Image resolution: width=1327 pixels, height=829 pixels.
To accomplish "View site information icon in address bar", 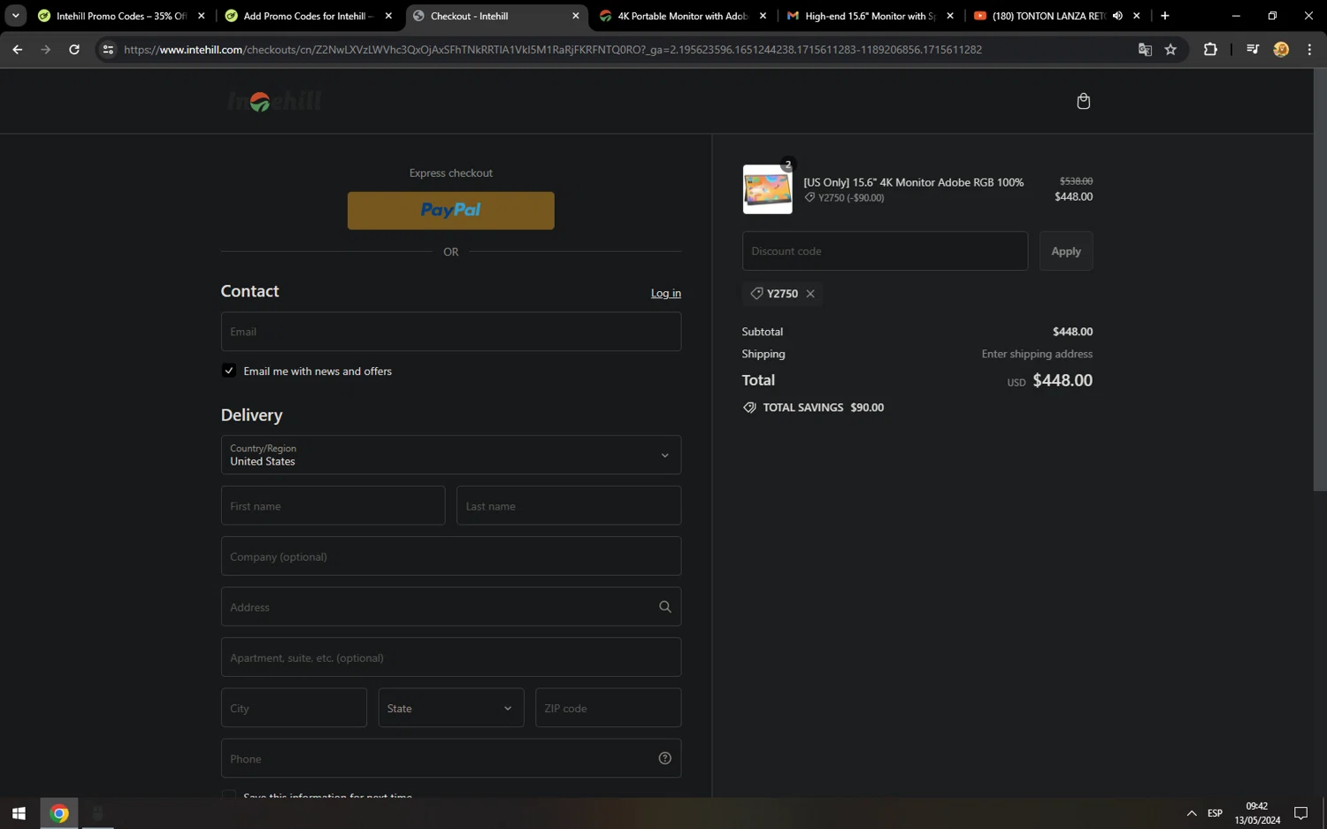I will tap(108, 50).
